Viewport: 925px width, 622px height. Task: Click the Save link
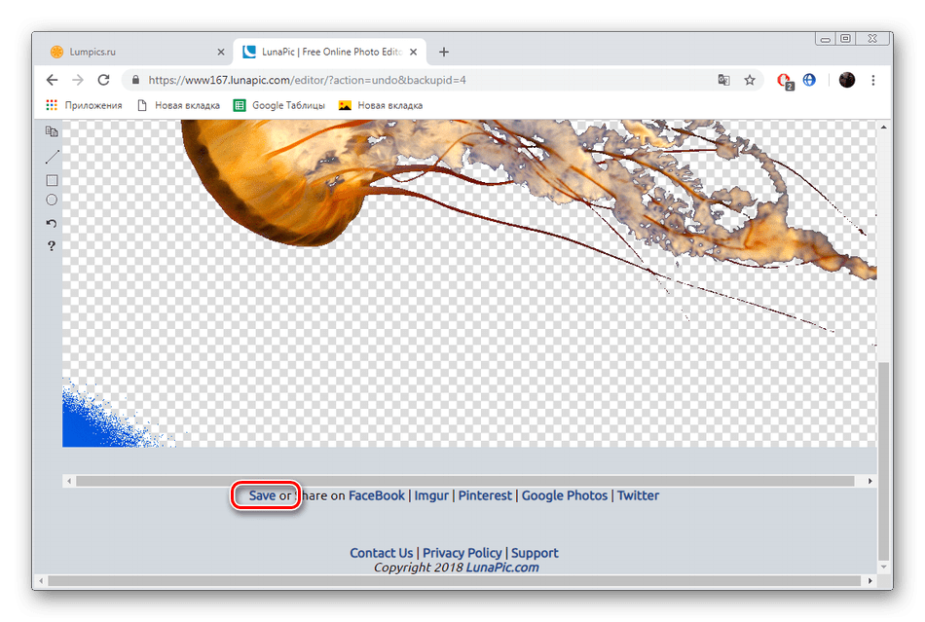pyautogui.click(x=262, y=495)
